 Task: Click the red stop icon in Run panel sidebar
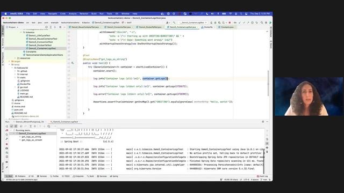(7, 144)
